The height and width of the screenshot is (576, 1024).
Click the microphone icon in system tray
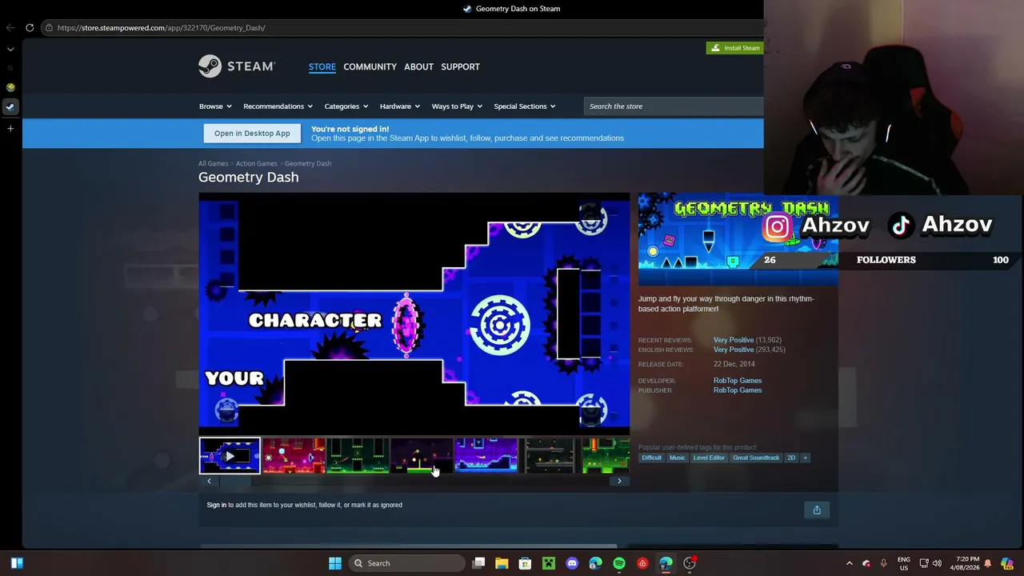(x=883, y=563)
